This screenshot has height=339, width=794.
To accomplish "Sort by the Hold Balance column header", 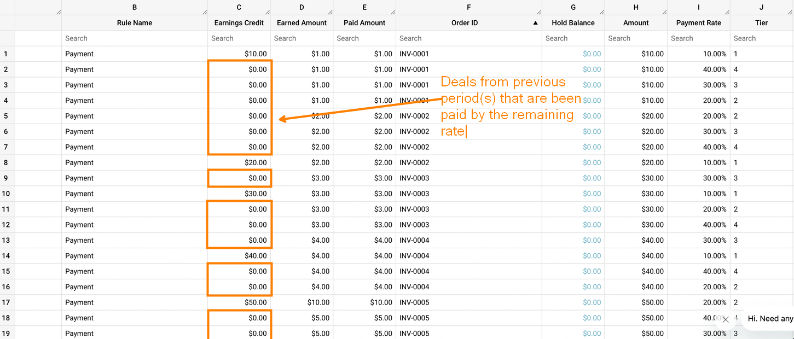I will pos(573,23).
